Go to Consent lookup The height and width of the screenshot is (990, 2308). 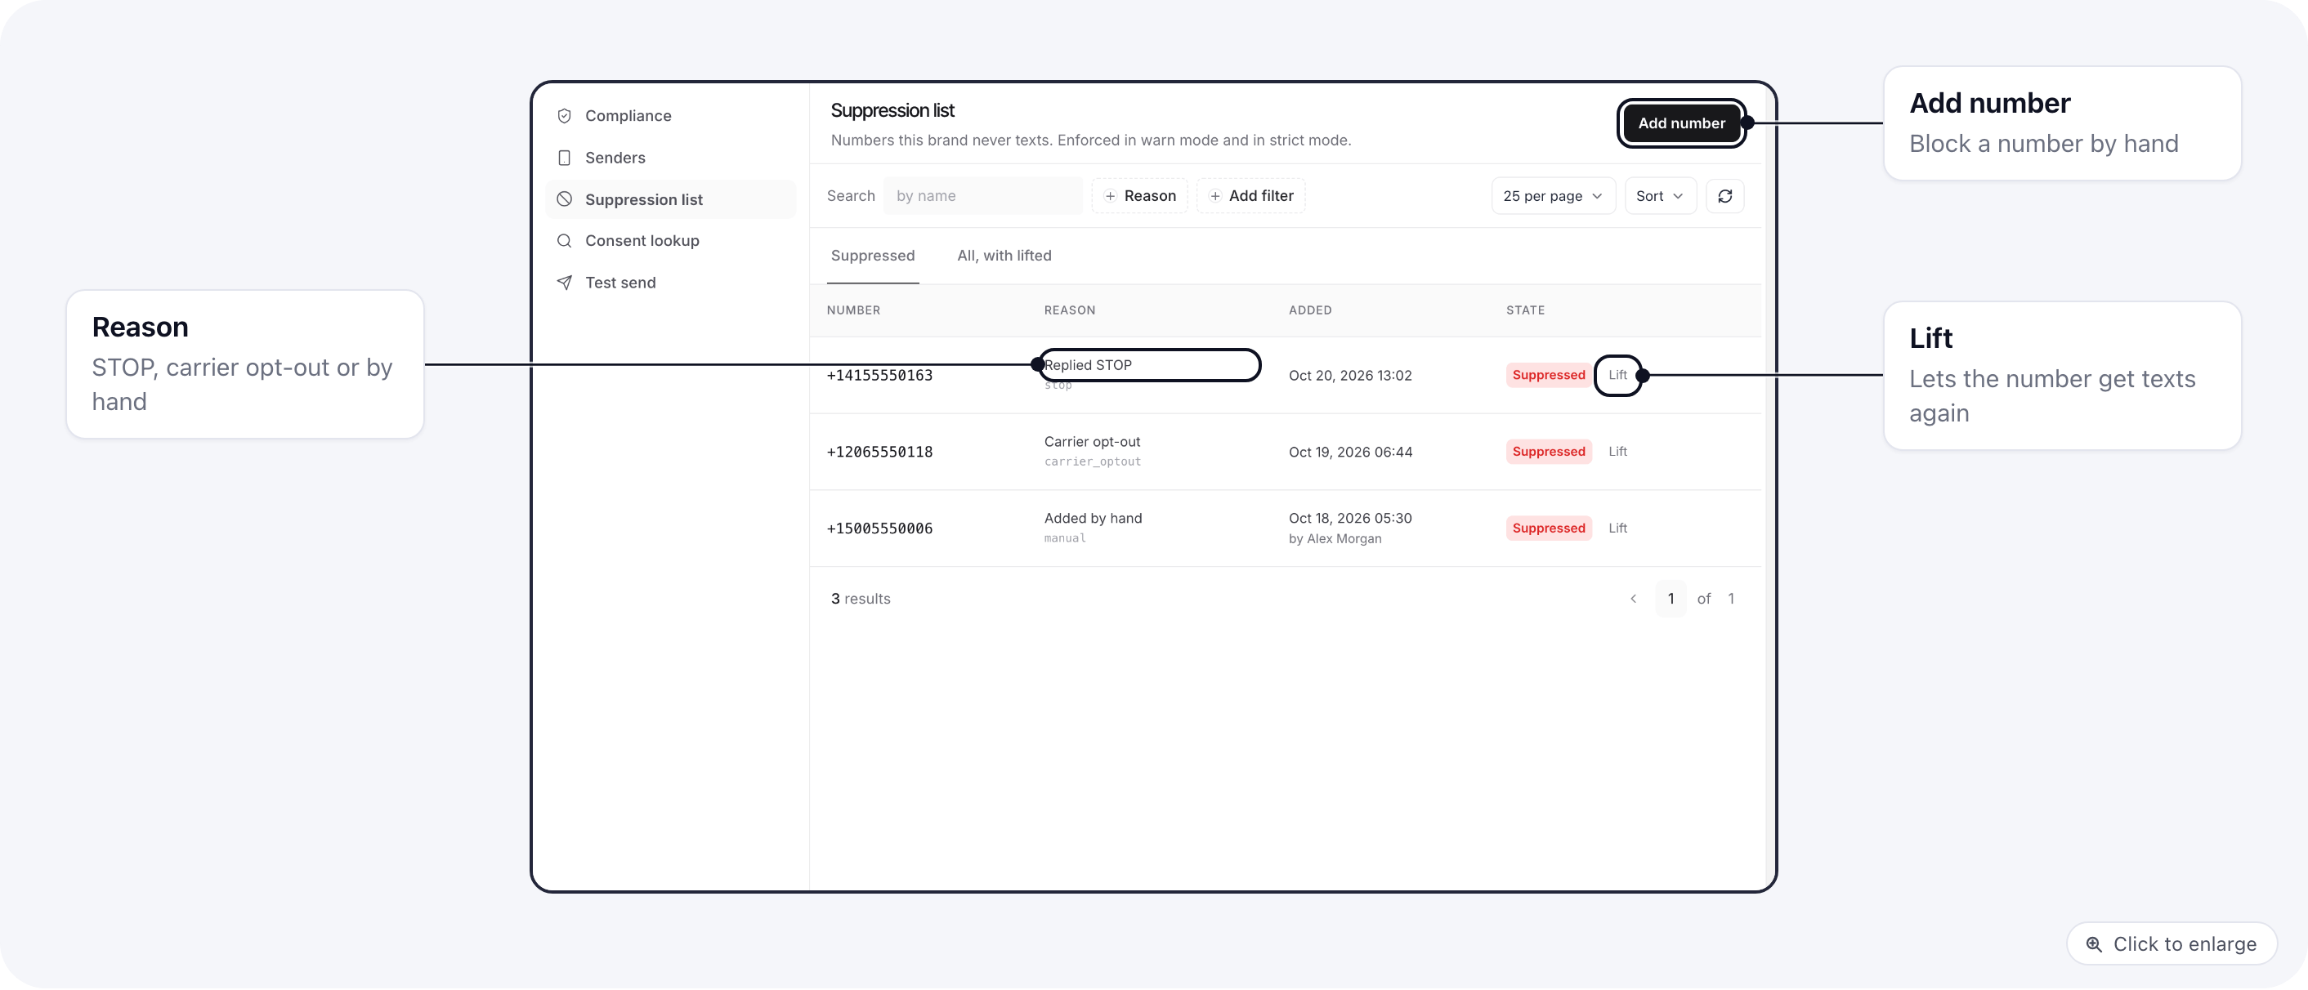point(670,241)
